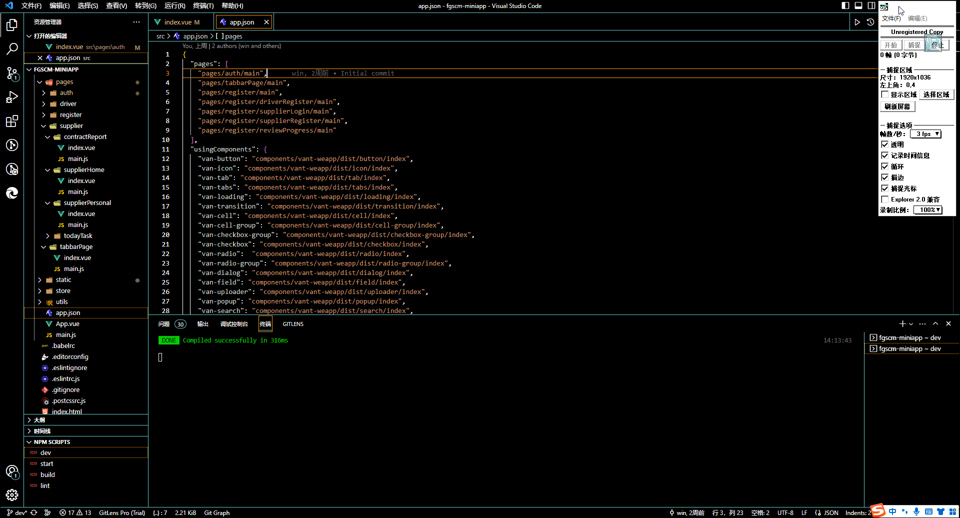The width and height of the screenshot is (960, 518).
Task: Open the 运行(R) menu
Action: 175,5
